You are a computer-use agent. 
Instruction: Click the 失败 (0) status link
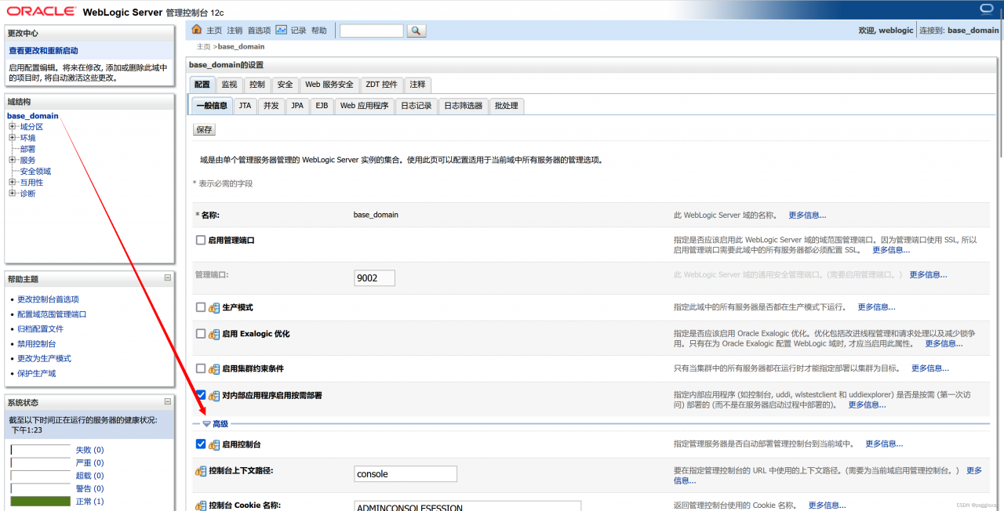89,450
